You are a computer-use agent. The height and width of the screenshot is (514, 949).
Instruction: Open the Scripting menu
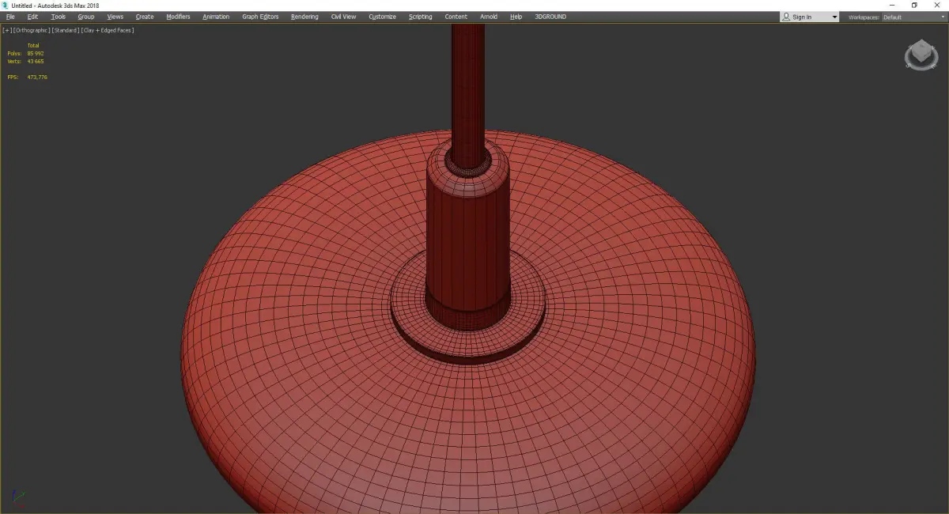point(421,17)
